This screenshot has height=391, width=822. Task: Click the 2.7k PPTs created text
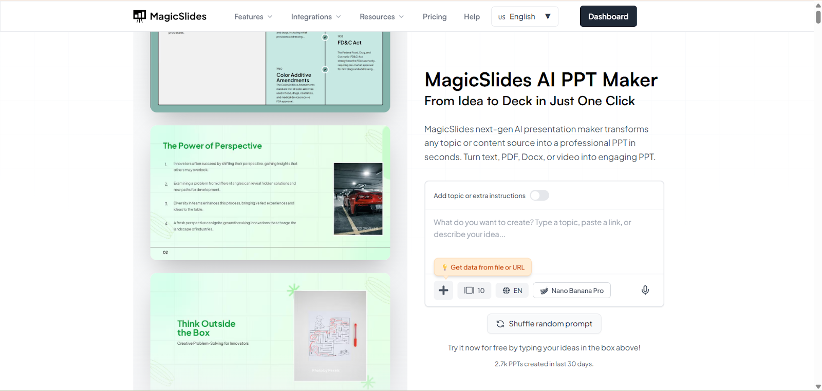(x=544, y=364)
